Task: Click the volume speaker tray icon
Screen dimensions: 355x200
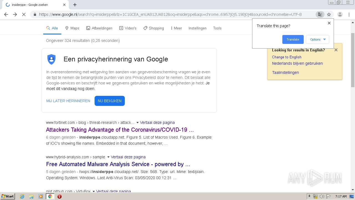Action: click(x=322, y=196)
